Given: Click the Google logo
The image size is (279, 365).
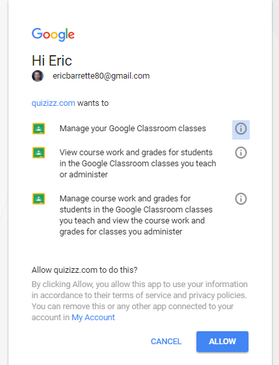Looking at the screenshot, I should coord(53,34).
